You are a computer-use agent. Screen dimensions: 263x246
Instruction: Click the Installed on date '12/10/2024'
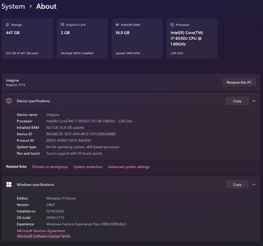(x=55, y=211)
